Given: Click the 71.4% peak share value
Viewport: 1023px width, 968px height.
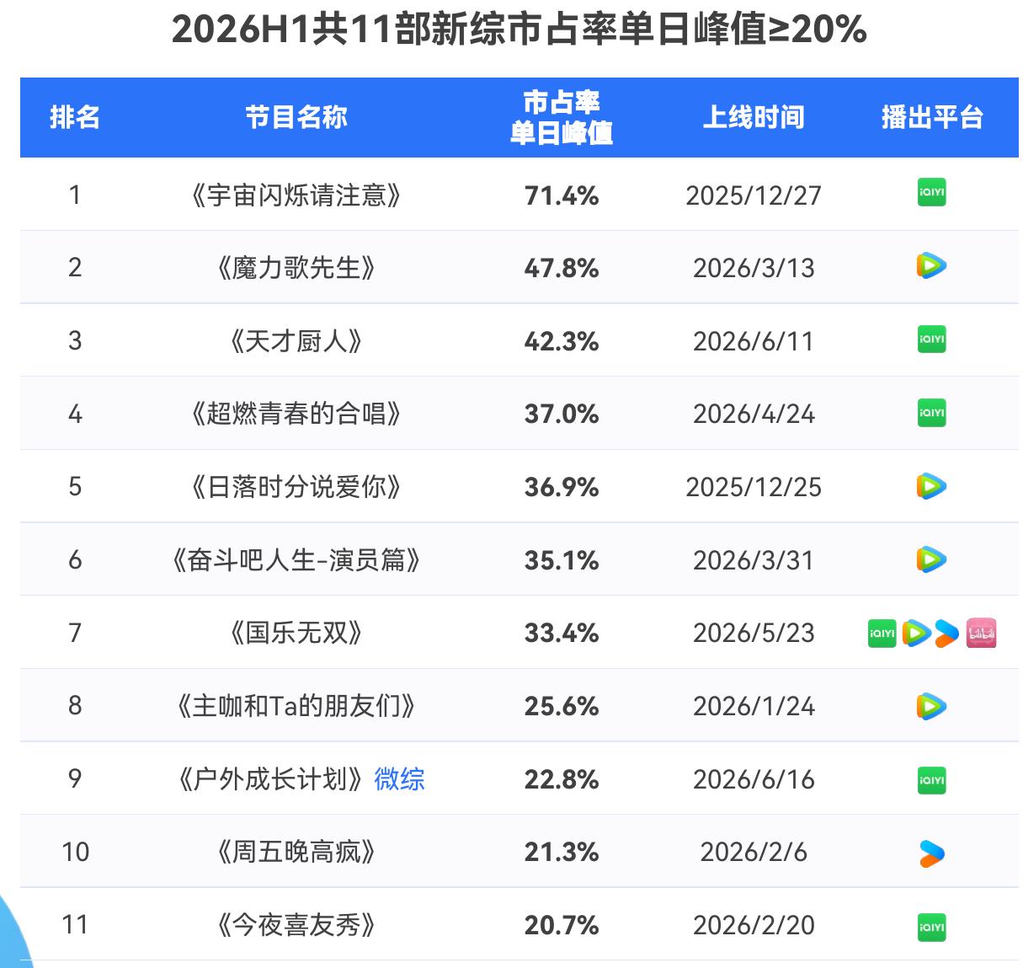Looking at the screenshot, I should pos(562,195).
